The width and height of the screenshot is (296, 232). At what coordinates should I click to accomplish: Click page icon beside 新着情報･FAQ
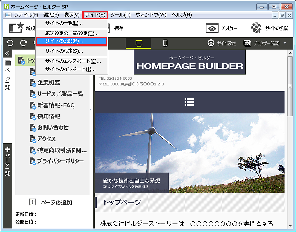33,105
